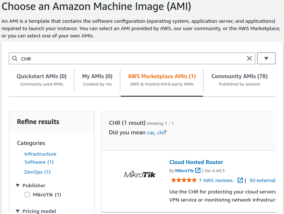This screenshot has height=214, width=284.
Task: Filter by Infrastructure Software category
Action: [x=40, y=158]
